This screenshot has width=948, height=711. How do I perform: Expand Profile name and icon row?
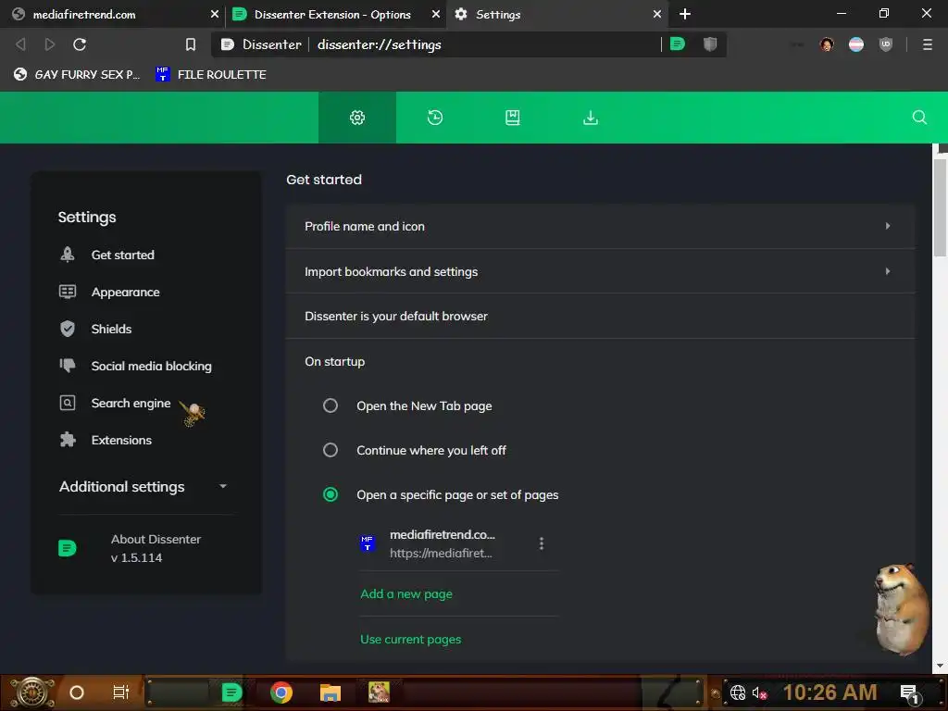pyautogui.click(x=600, y=226)
